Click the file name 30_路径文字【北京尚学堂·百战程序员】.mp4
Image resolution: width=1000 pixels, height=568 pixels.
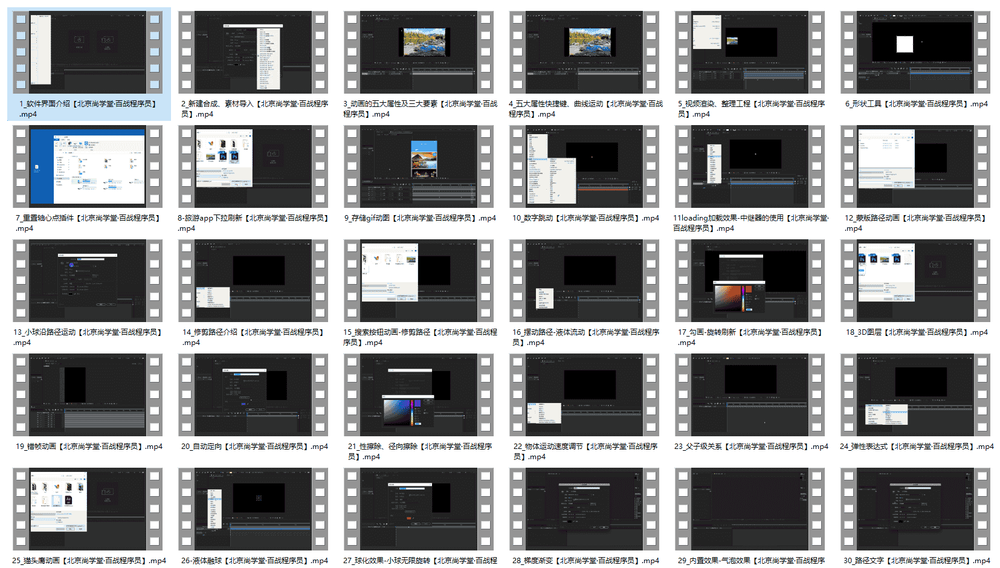coord(917,561)
